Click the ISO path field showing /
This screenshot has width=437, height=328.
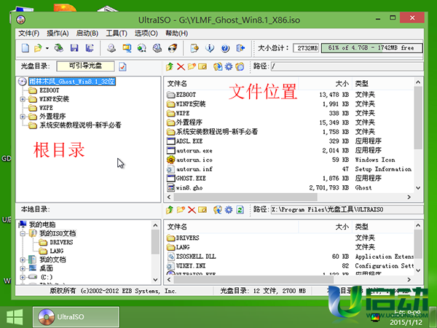[347, 66]
